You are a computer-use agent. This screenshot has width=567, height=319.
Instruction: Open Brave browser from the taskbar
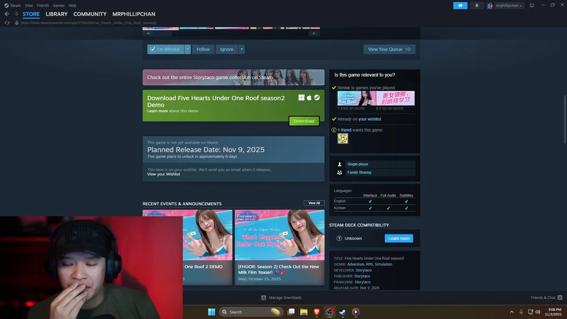(x=317, y=312)
